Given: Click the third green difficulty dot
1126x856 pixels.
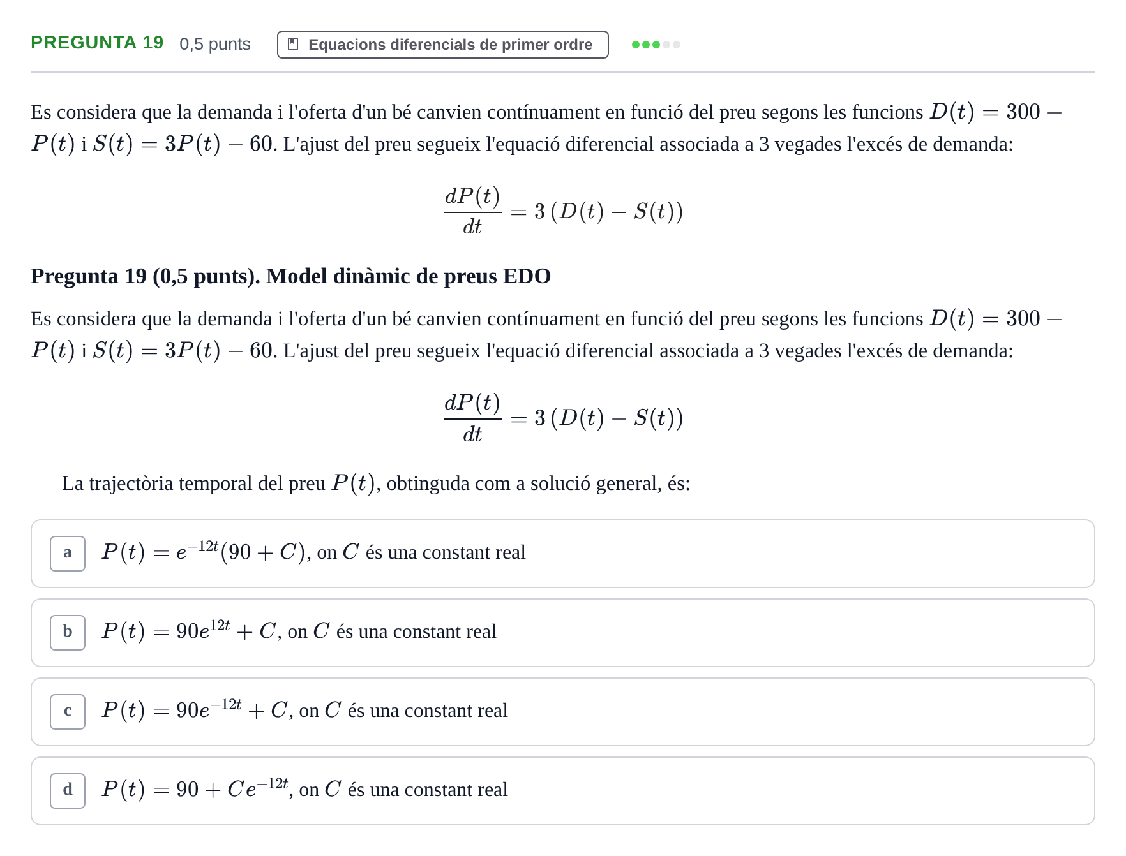Looking at the screenshot, I should pos(656,45).
